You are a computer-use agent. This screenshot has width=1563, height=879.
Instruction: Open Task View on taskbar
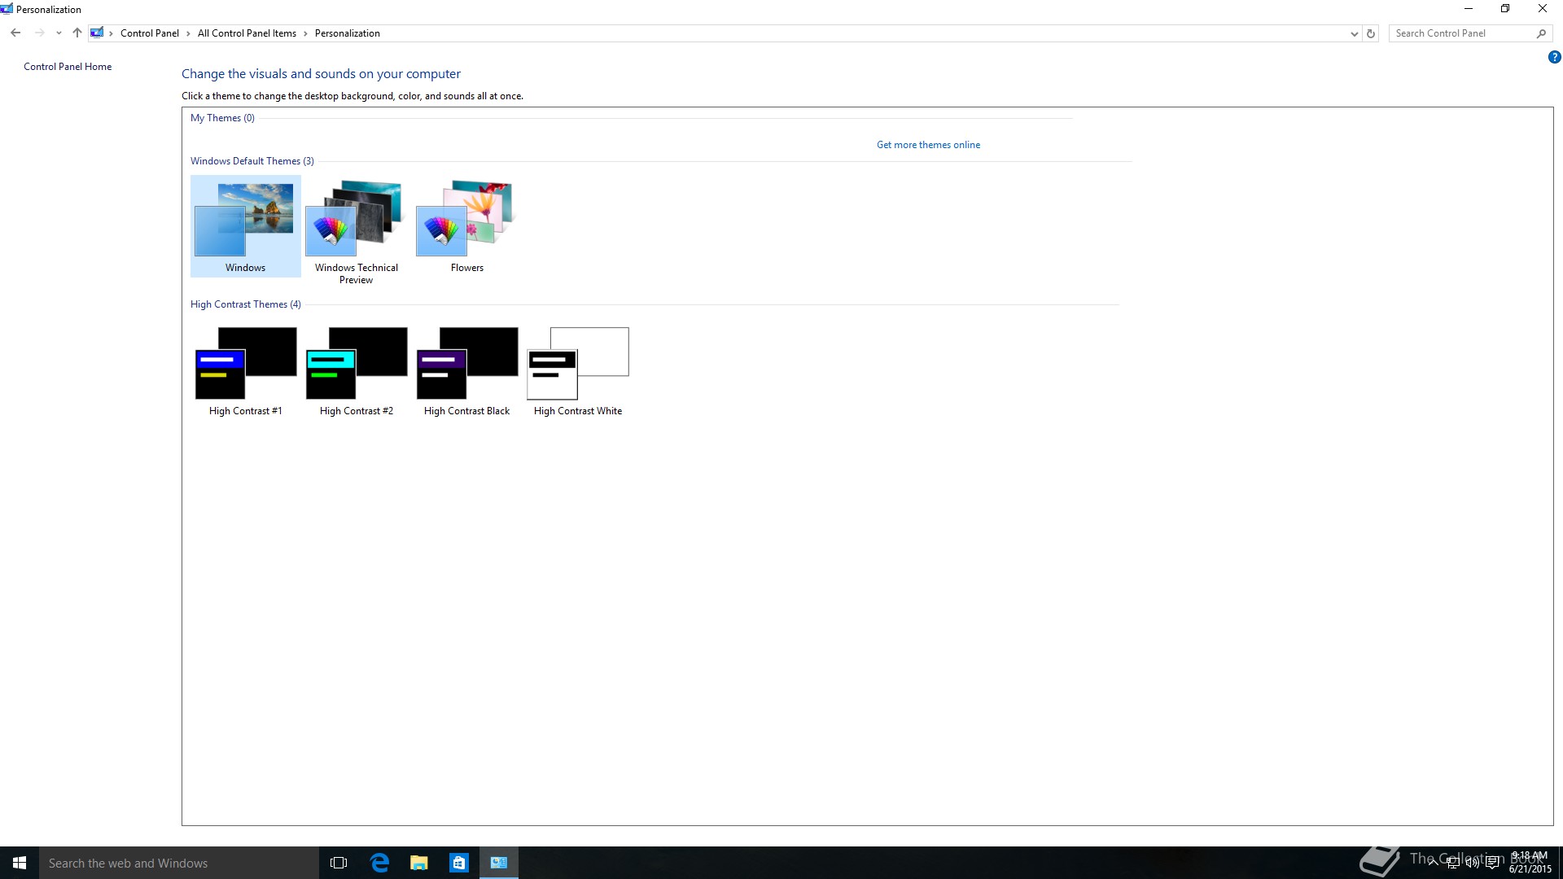pyautogui.click(x=339, y=863)
